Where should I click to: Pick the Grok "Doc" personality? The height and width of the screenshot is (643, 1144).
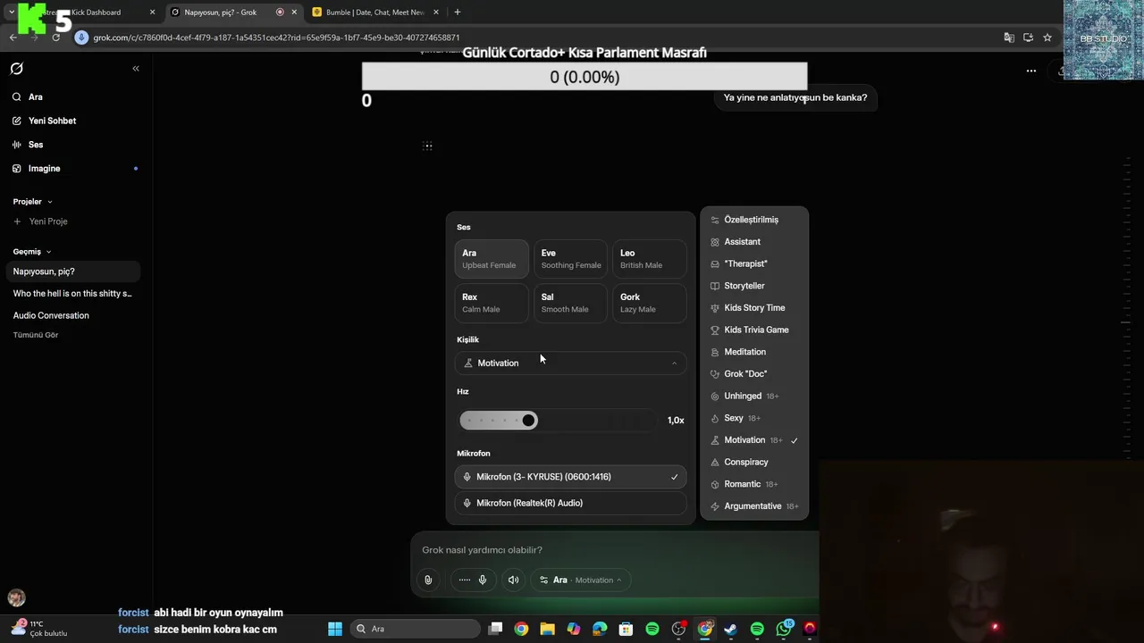tap(754, 374)
